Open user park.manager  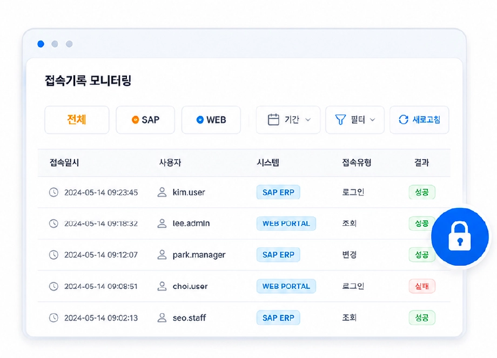pos(199,255)
